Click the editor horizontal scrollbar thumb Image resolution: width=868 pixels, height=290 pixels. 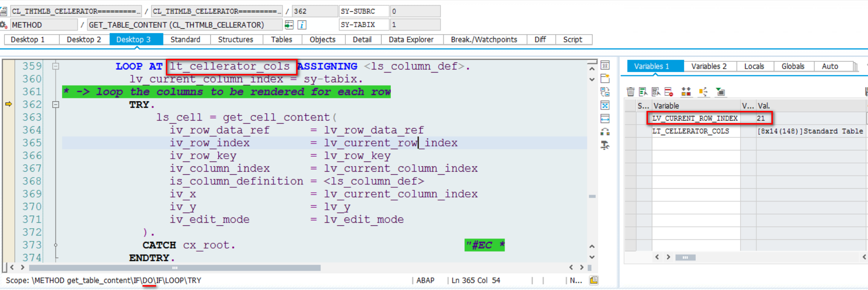(175, 268)
